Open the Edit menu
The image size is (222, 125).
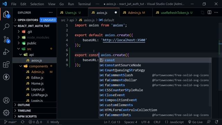tap(23, 4)
